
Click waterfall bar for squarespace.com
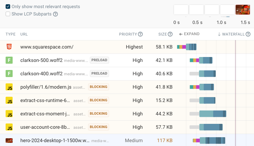tap(187, 47)
